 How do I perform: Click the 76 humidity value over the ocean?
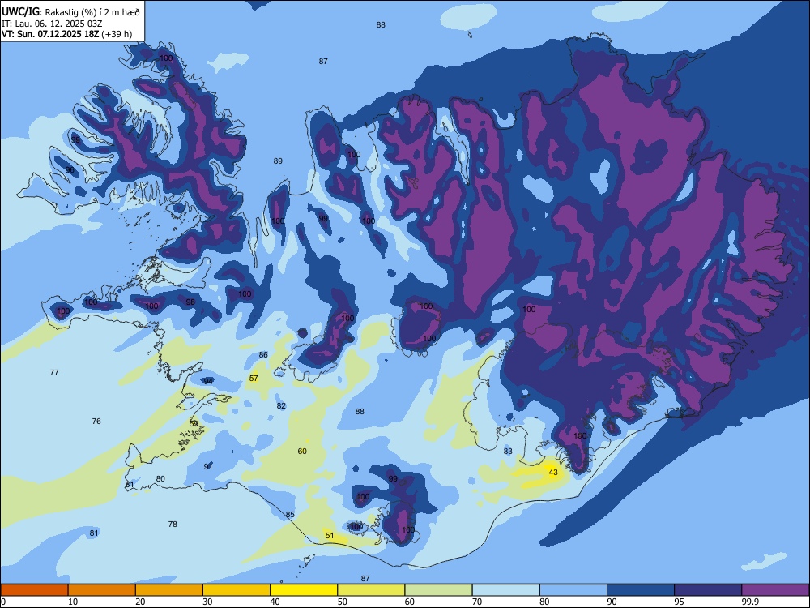96,422
